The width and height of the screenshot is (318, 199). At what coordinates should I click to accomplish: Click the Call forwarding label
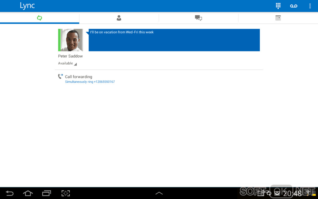79,77
